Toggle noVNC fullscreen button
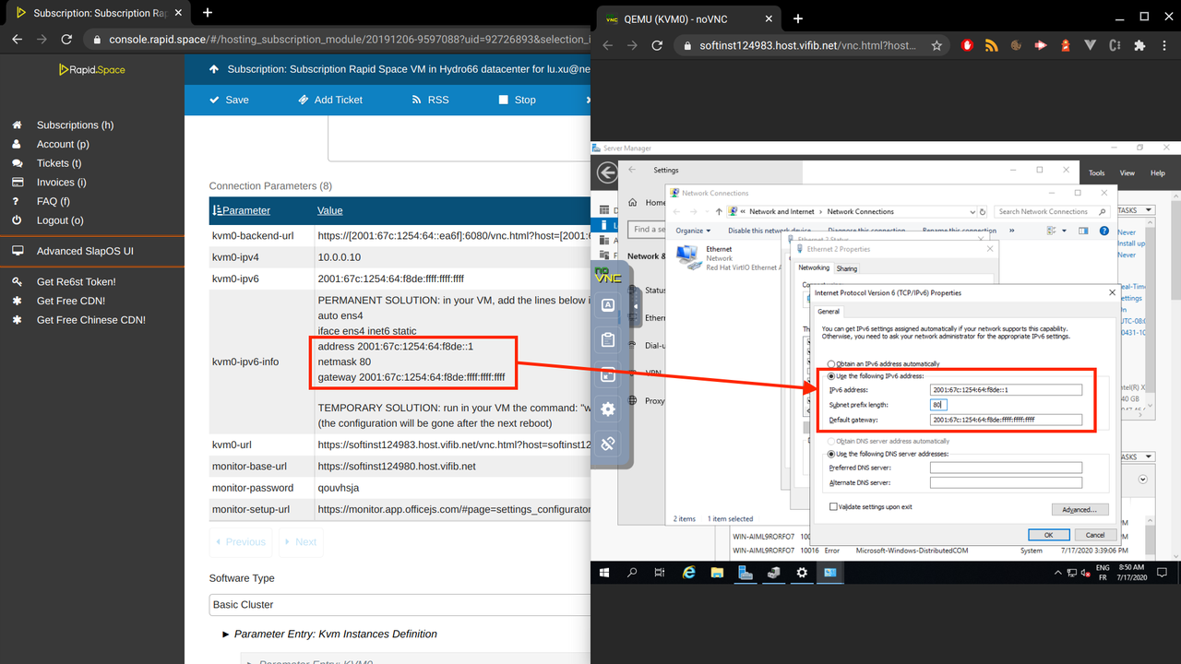Screen dimensions: 1181x664 pos(608,374)
